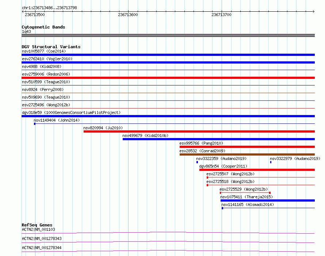Open the Cytogenetic Bands track title
This screenshot has width=325, height=256.
point(43,27)
